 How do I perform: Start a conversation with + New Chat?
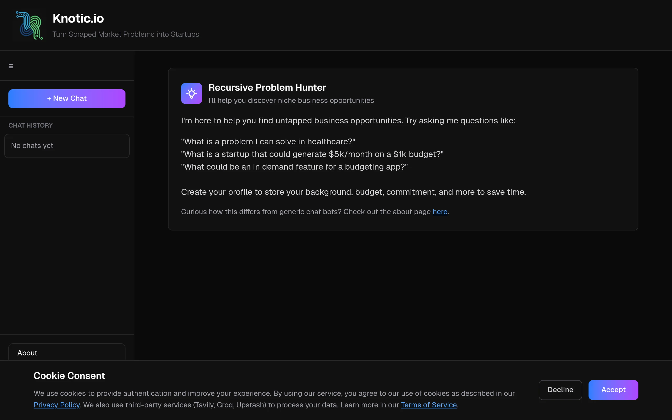point(67,99)
